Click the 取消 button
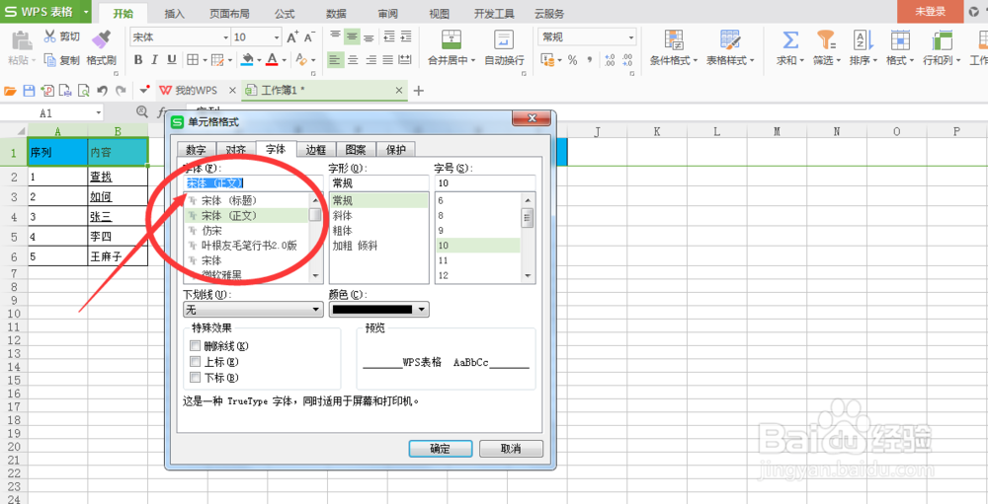 coord(511,449)
